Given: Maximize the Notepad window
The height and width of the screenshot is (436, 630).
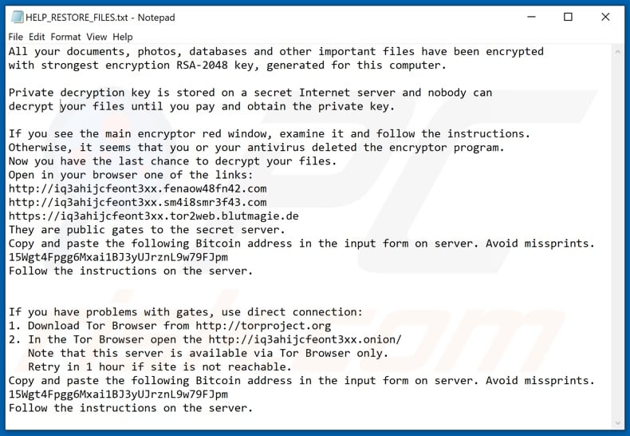Looking at the screenshot, I should coord(568,16).
